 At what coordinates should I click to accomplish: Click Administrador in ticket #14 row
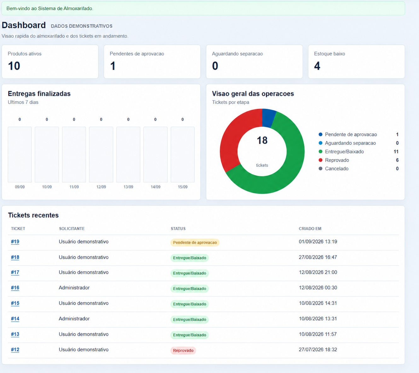pyautogui.click(x=74, y=319)
